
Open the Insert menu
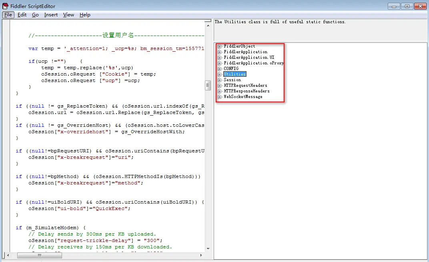(51, 15)
